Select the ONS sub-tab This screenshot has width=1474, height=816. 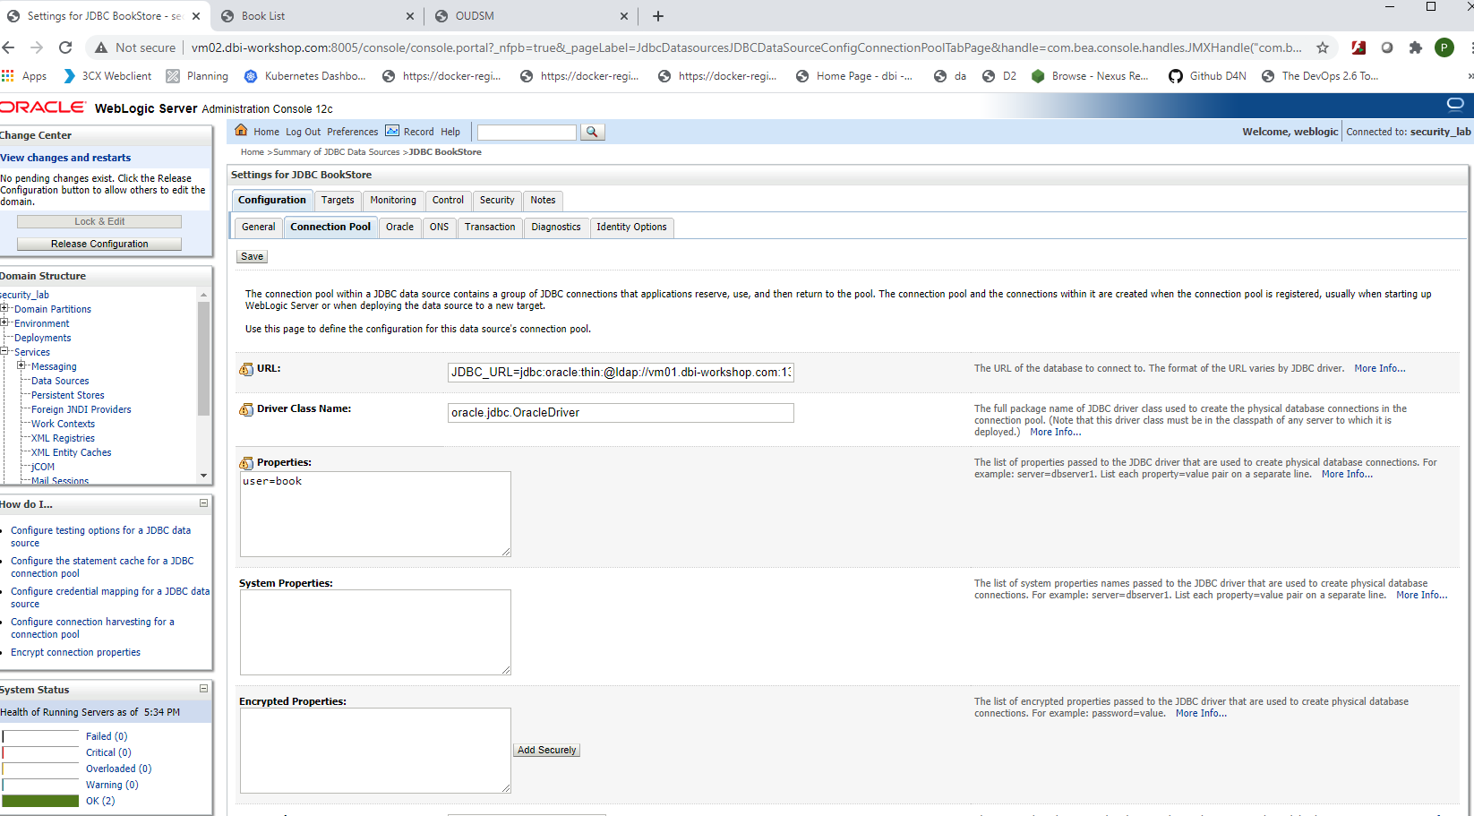[x=439, y=228]
